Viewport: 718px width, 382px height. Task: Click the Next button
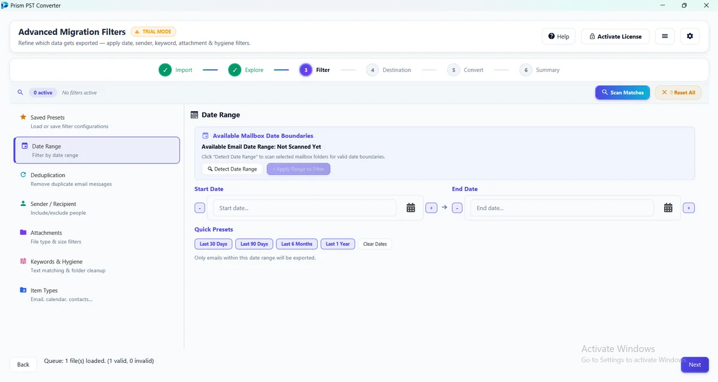(695, 364)
